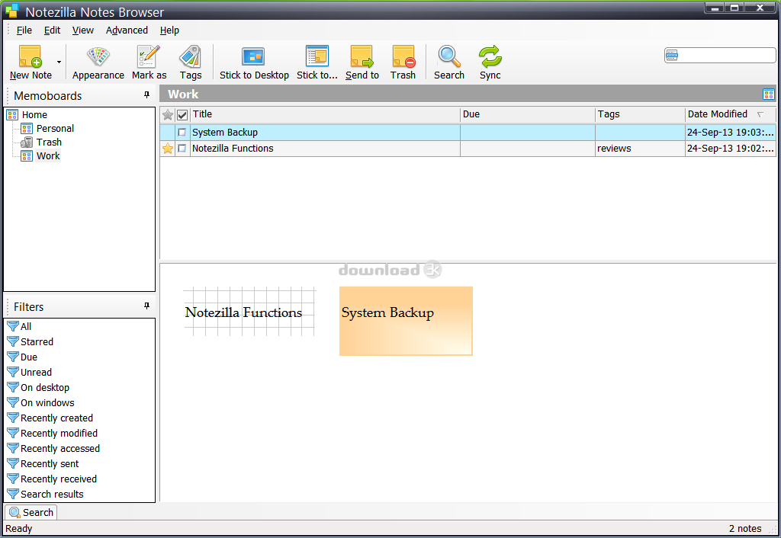The height and width of the screenshot is (538, 781).
Task: Select the Trash memoboard
Action: click(x=49, y=143)
